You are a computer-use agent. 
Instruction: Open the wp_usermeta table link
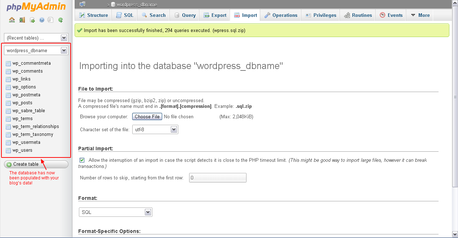click(x=27, y=142)
